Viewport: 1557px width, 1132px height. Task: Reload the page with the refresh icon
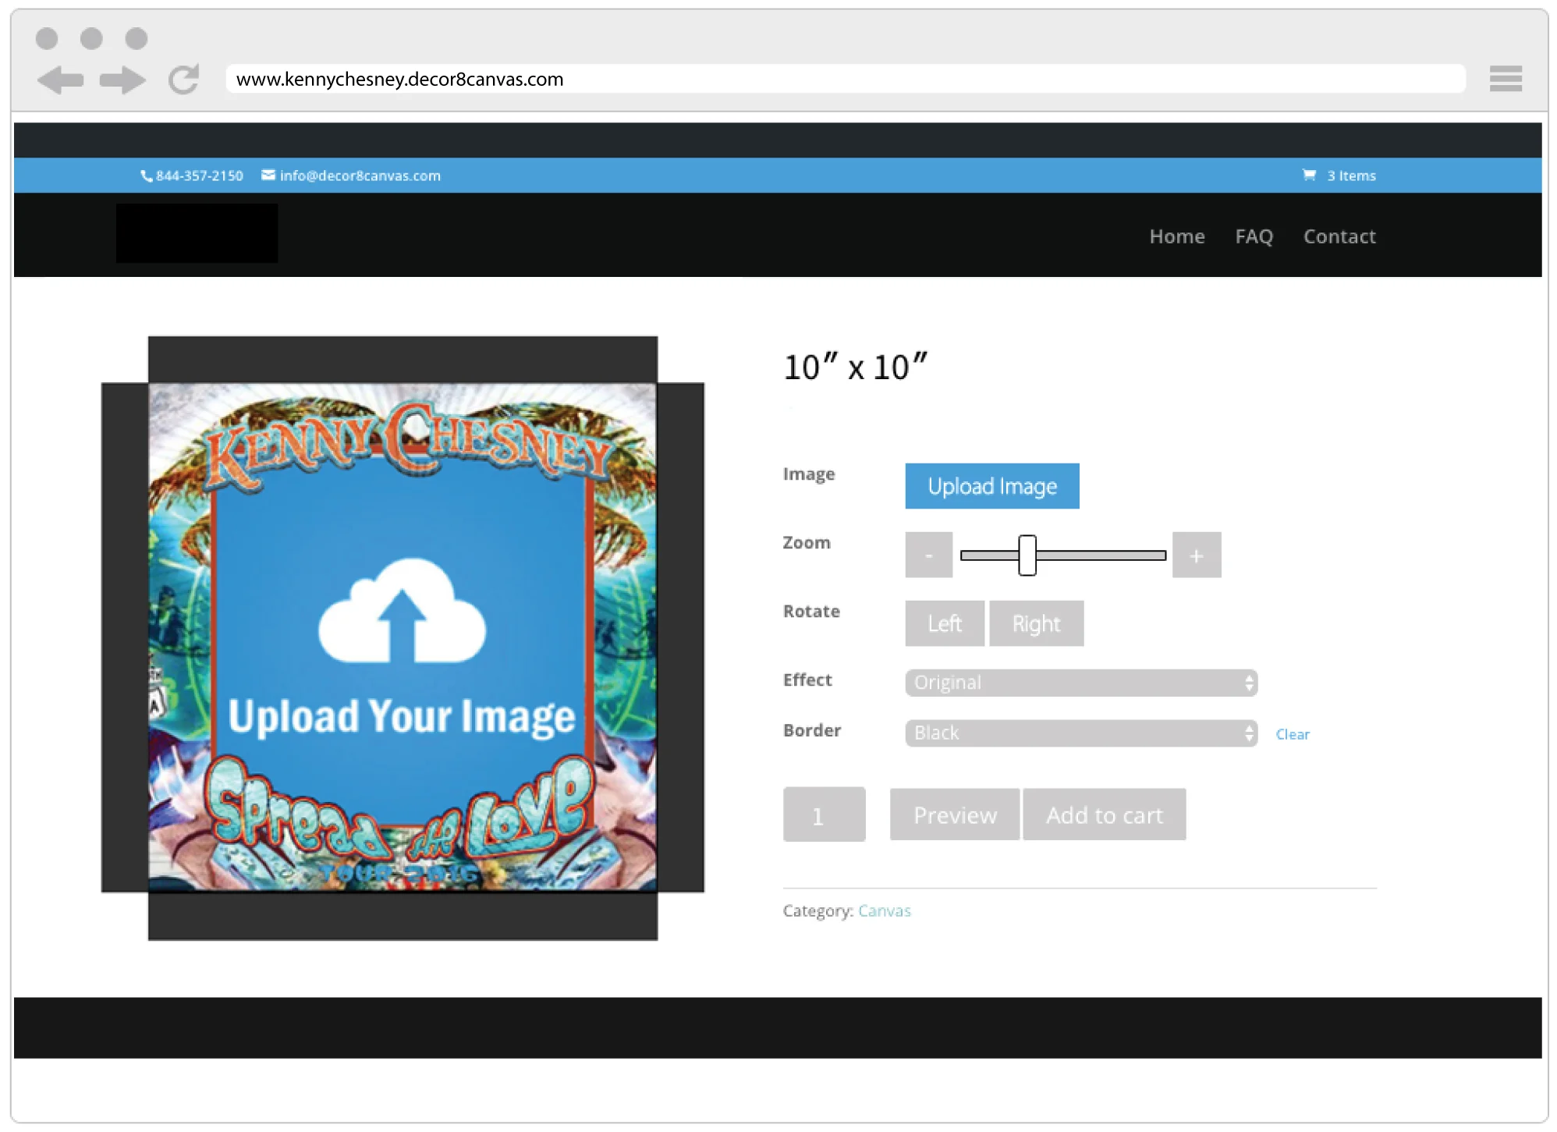click(184, 79)
